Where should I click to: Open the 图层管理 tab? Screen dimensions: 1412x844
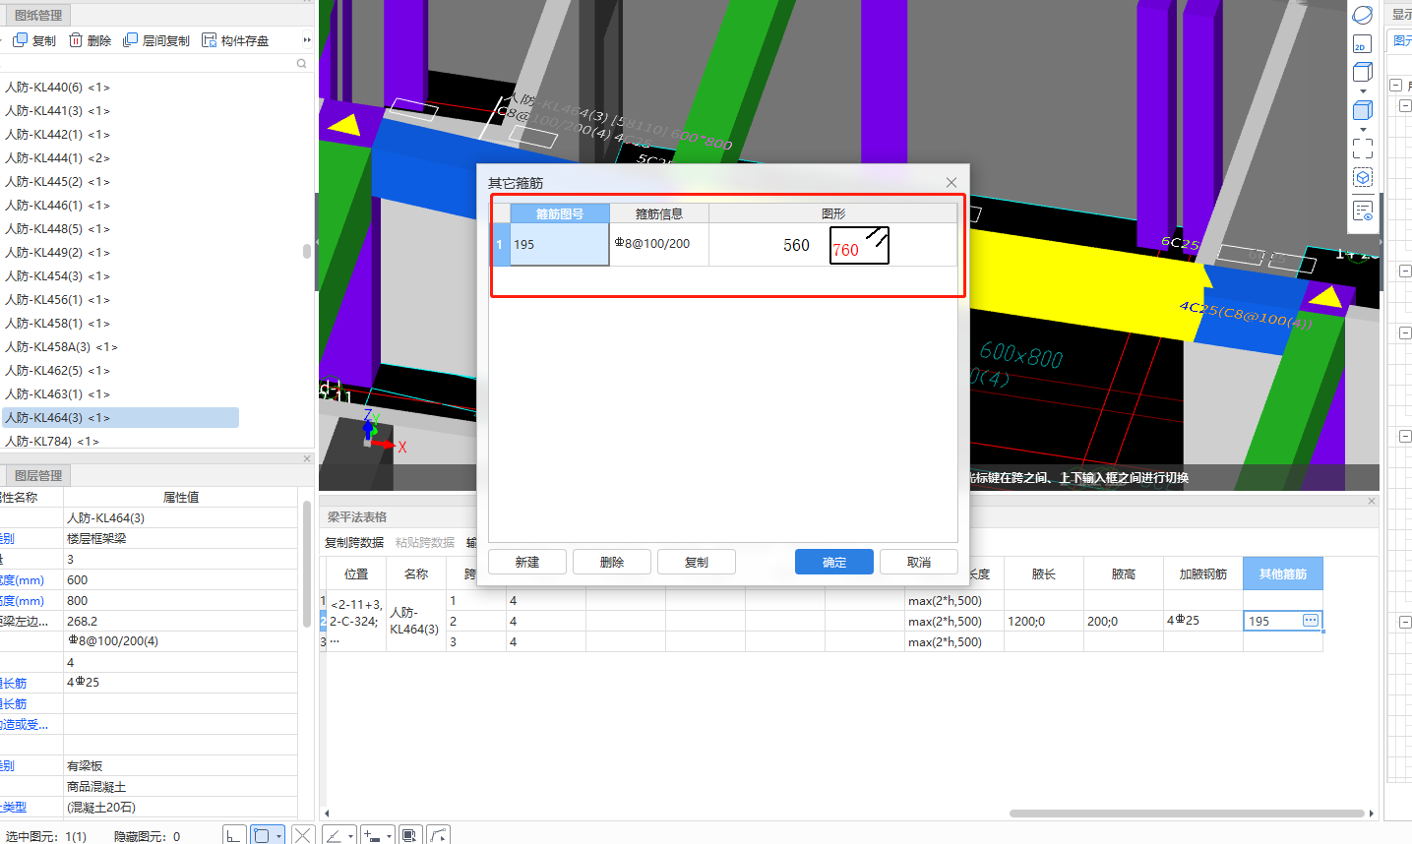click(38, 475)
